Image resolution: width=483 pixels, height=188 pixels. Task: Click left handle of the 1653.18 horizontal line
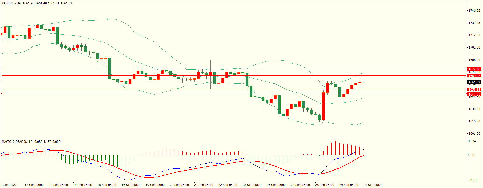click(x=1, y=89)
